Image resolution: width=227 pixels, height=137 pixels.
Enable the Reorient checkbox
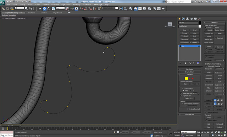(216, 38)
